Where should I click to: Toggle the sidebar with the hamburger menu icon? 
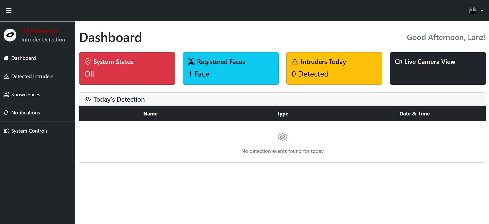(9, 10)
